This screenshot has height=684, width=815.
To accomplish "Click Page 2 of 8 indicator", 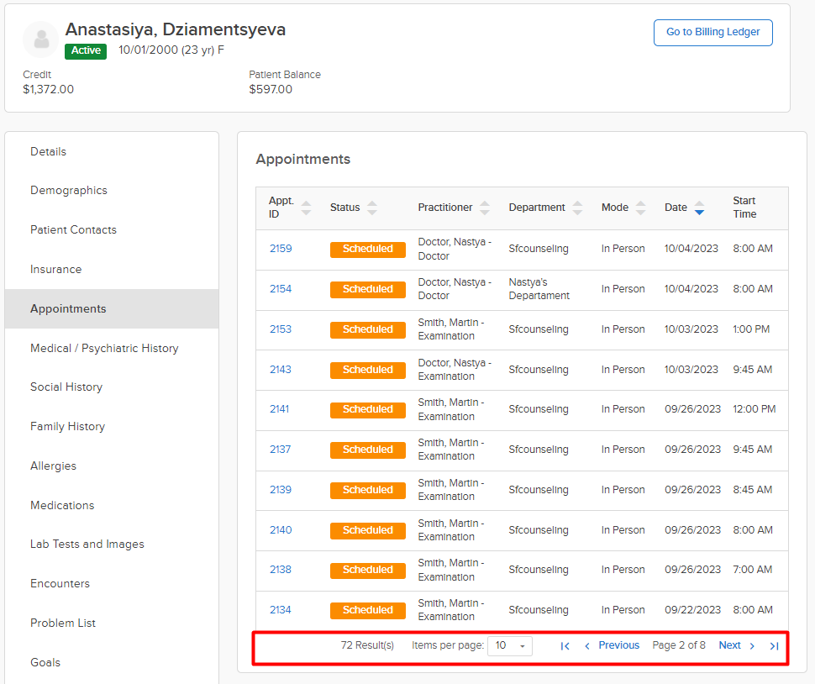I will tap(679, 645).
